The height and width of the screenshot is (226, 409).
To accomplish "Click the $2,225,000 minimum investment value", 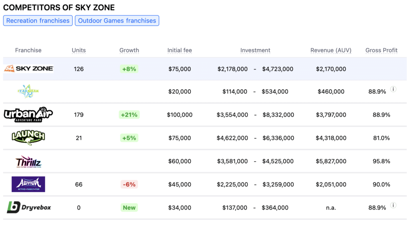I will (232, 185).
